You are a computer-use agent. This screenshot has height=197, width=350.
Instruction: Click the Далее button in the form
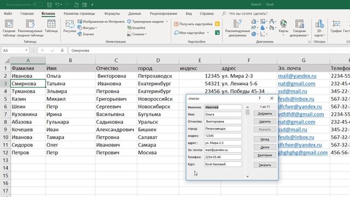[x=265, y=147]
